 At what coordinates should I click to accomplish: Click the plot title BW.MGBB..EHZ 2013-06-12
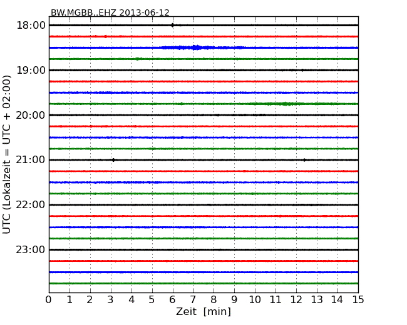110,12
